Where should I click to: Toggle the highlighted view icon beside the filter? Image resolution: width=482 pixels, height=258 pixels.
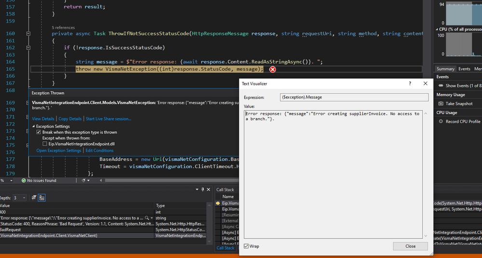[42, 198]
